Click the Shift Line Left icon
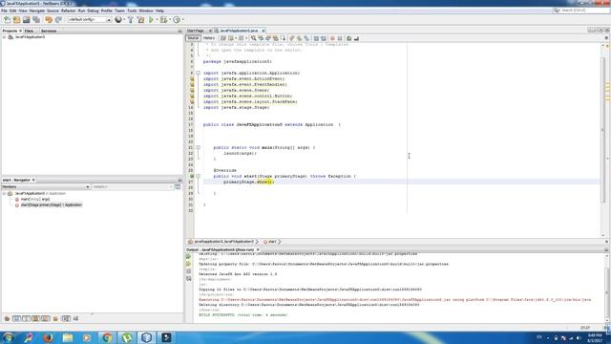This screenshot has height=344, width=611. (316, 38)
